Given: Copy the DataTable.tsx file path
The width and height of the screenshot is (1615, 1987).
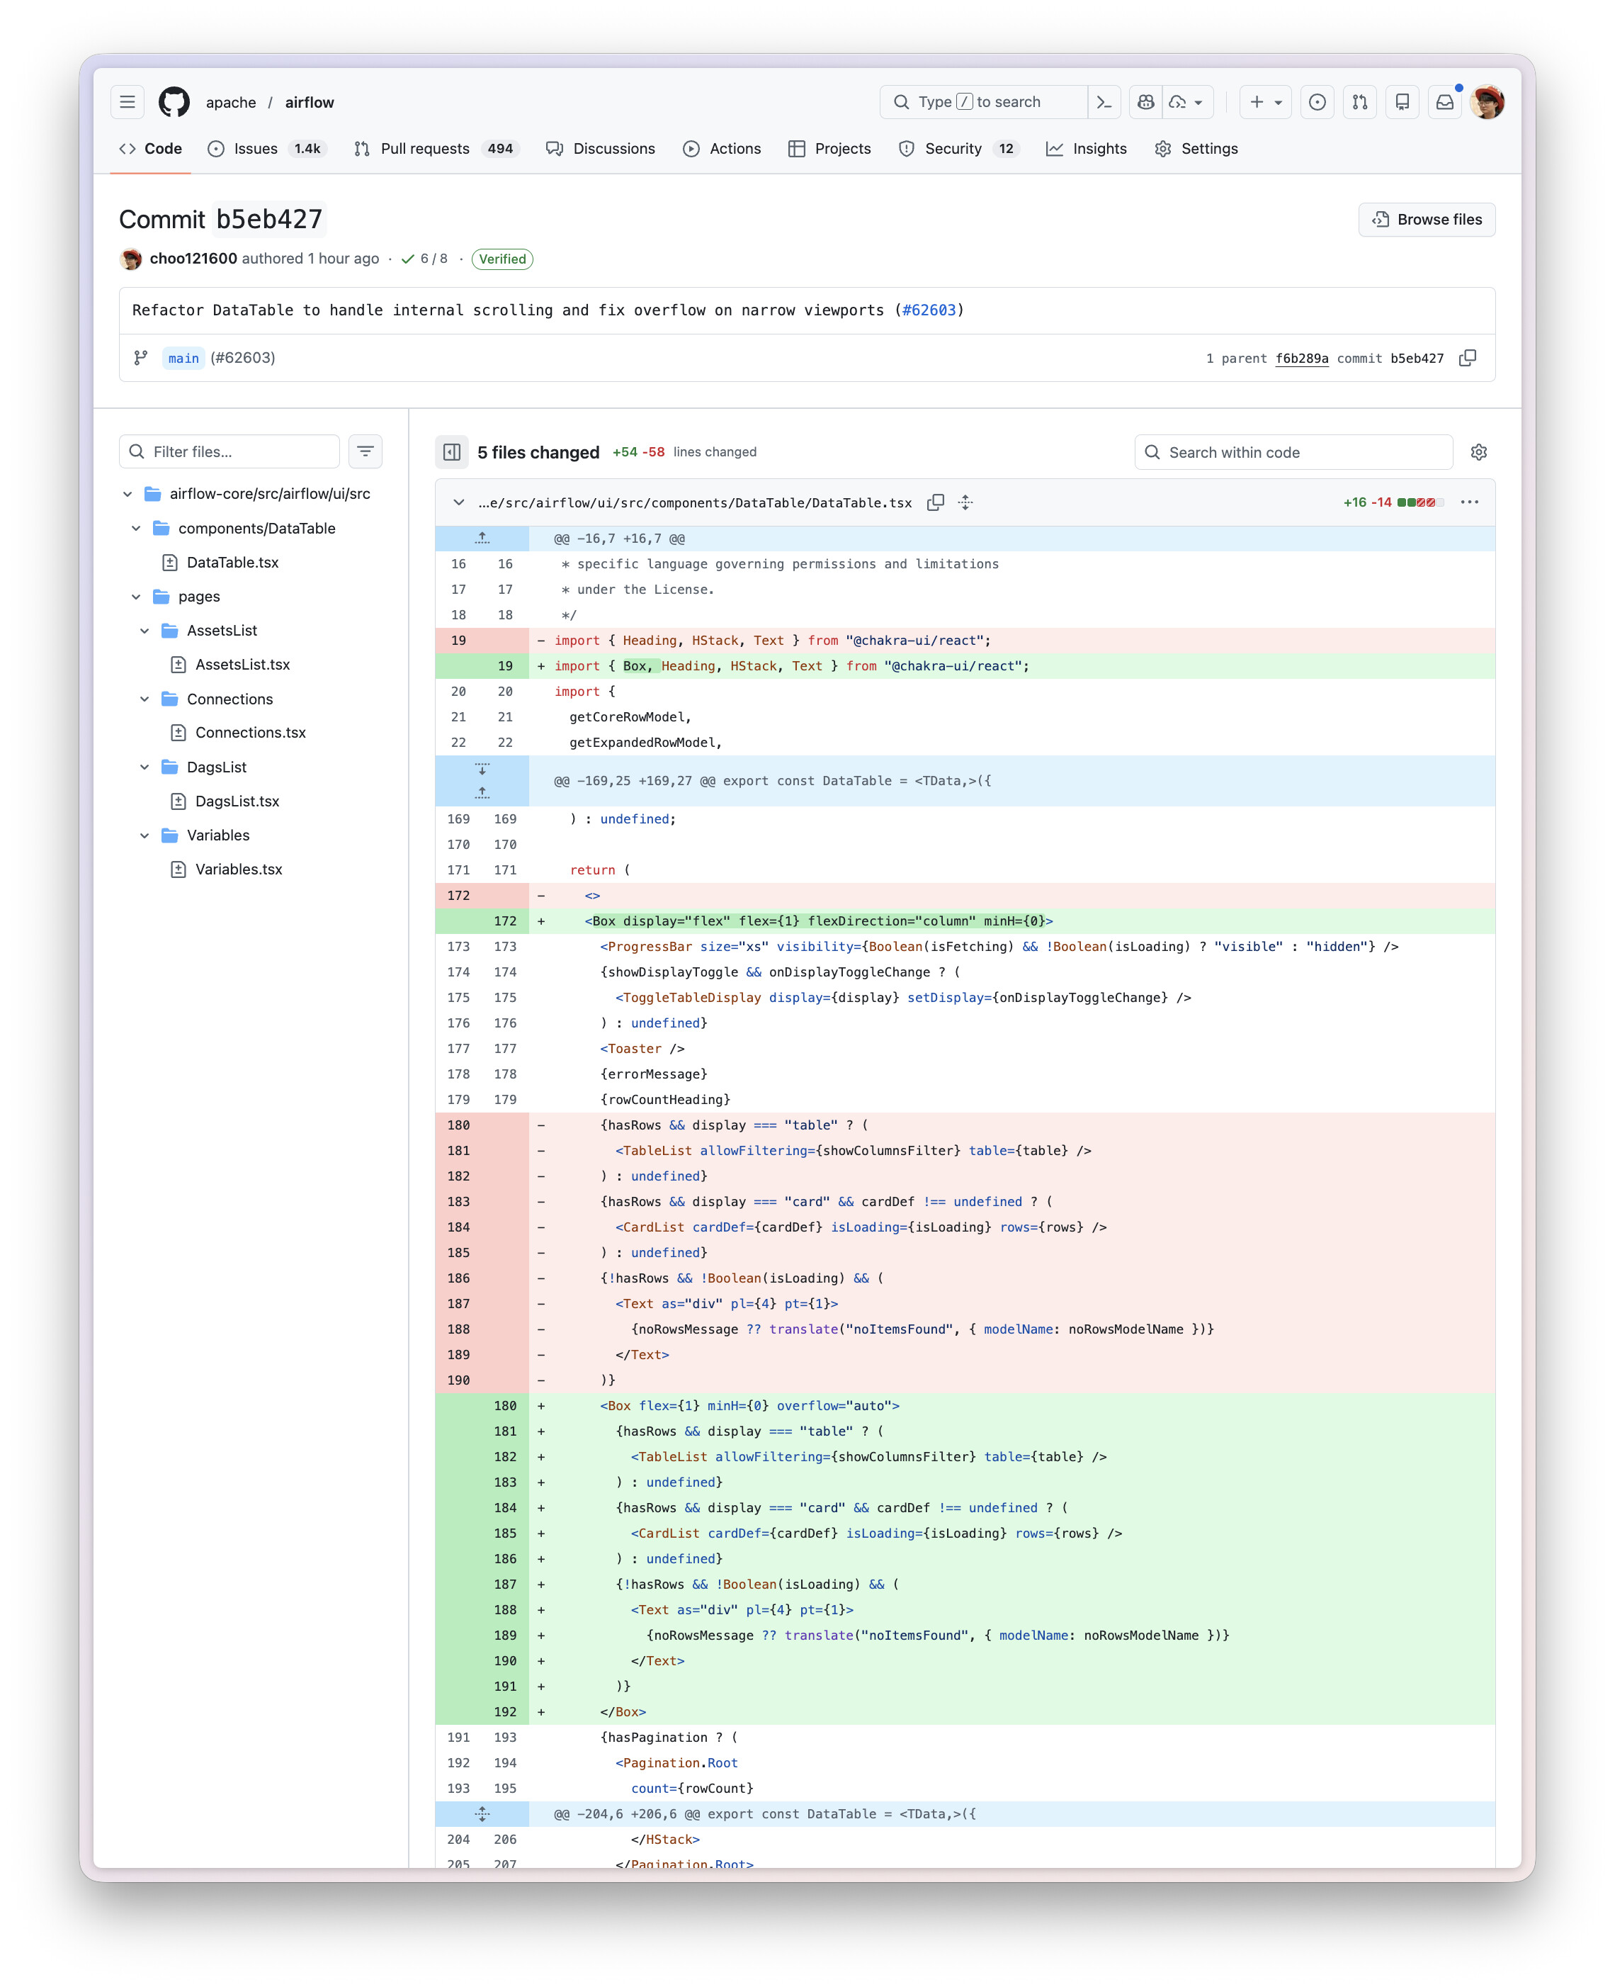Looking at the screenshot, I should (x=935, y=502).
